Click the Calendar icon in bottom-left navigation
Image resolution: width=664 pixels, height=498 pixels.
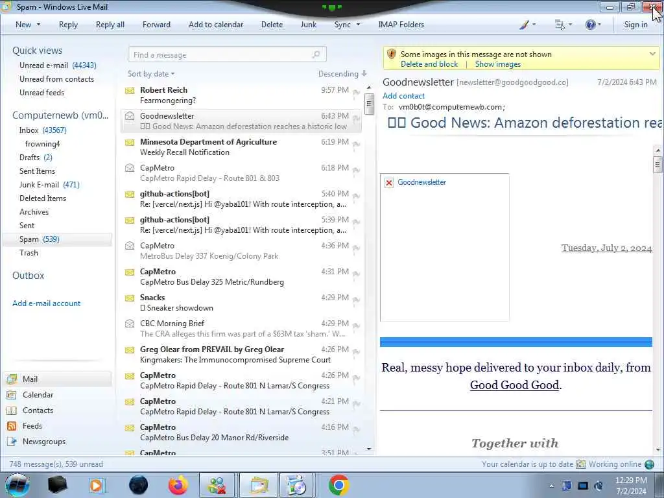click(x=12, y=395)
